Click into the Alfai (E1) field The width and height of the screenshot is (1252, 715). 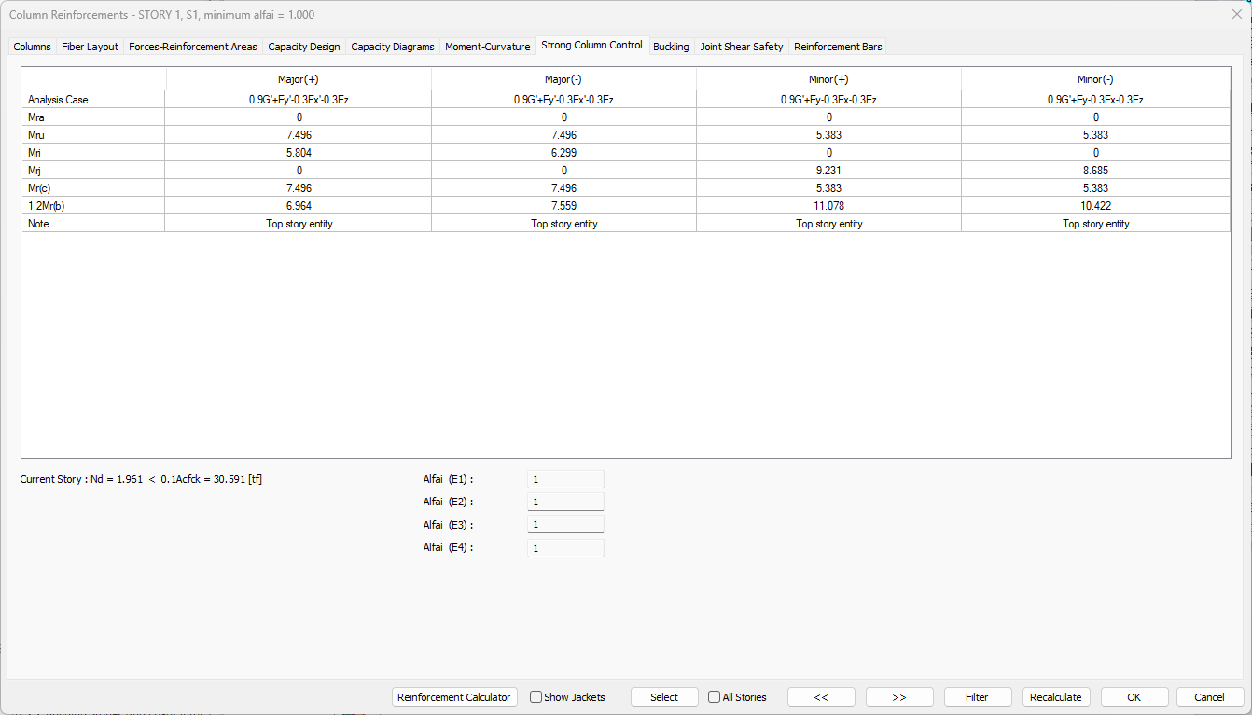565,479
